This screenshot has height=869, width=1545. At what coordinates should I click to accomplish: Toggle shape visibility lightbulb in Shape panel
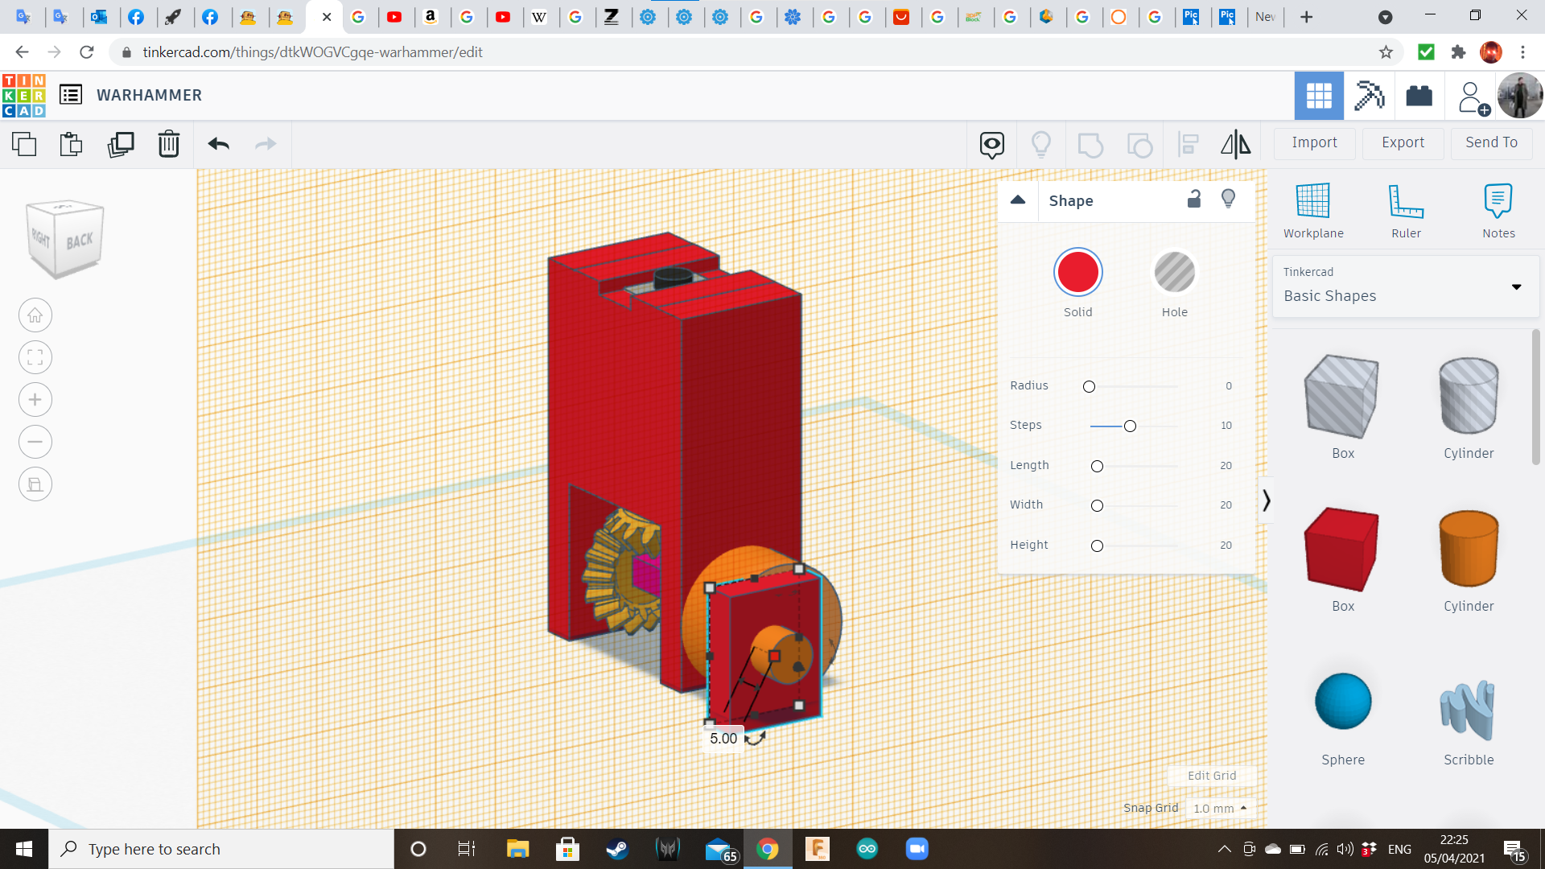point(1228,200)
